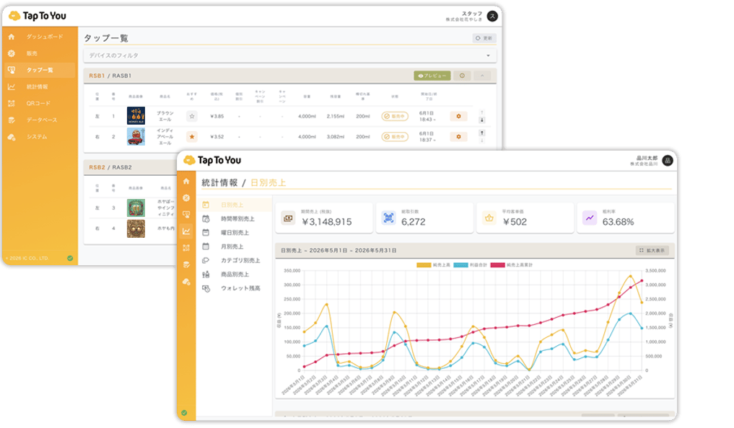
Task: Click the 粗利率 trend icon
Action: pos(590,218)
